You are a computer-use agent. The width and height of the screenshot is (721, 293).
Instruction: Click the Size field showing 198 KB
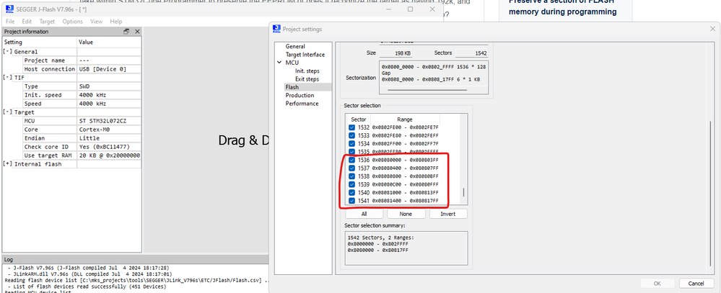(x=396, y=53)
